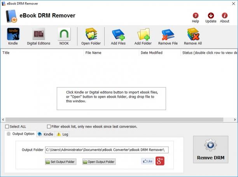238x177 pixels.
Task: Switch to the Kindle tab
Action: tap(45, 134)
